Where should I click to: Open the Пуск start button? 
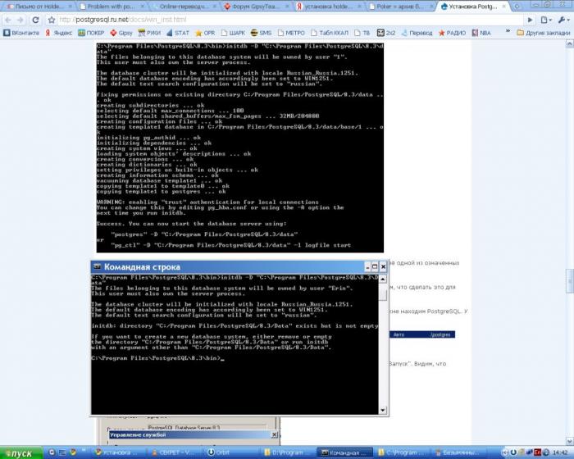click(x=21, y=453)
